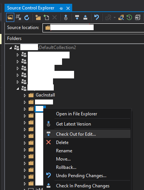Open the View History toolbar icon
The image size is (144, 190).
pyautogui.click(x=129, y=17)
